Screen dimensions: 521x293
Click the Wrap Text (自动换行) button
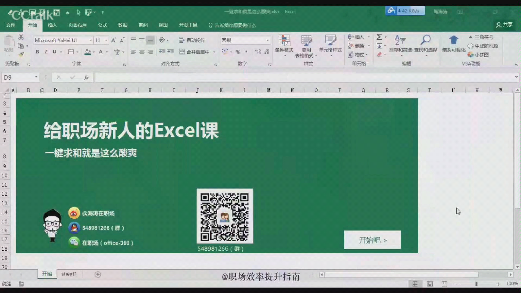point(192,40)
